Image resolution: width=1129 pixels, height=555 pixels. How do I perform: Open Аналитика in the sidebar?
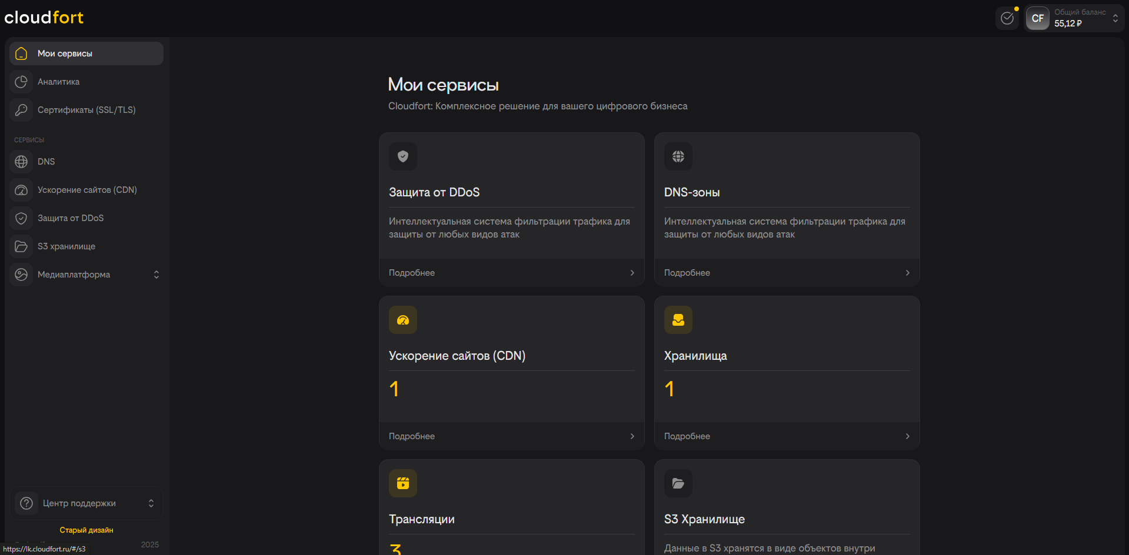pos(58,82)
